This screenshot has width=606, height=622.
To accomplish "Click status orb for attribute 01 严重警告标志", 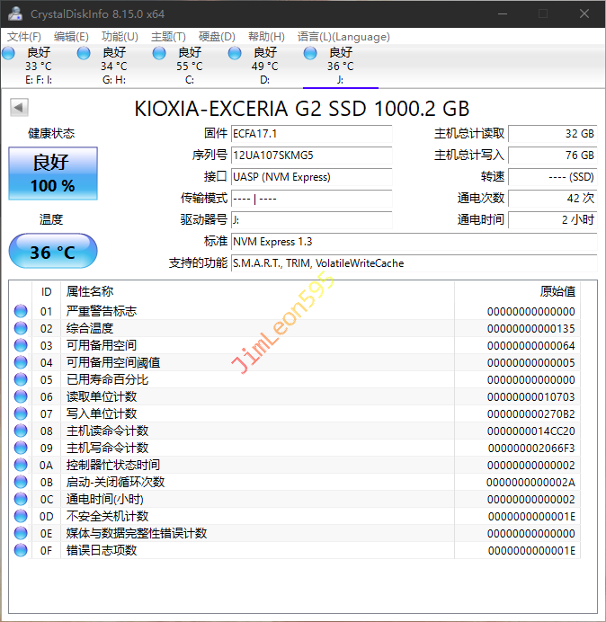I will [21, 311].
